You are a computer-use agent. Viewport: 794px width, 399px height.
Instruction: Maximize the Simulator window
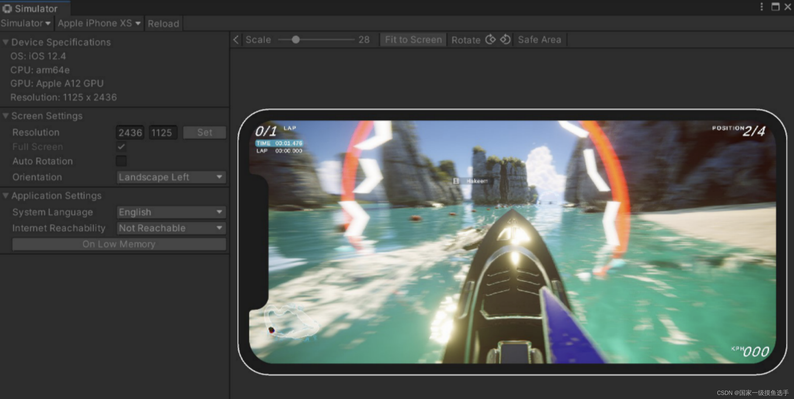pos(775,7)
